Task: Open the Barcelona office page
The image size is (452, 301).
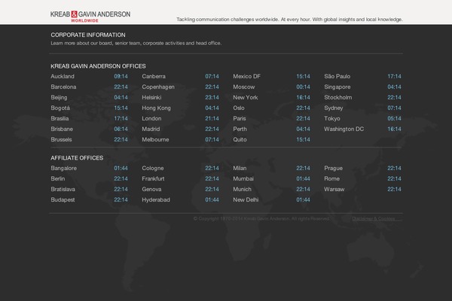Action: tap(64, 87)
